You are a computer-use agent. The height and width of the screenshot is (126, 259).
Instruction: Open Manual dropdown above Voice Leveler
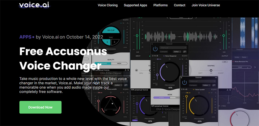pyautogui.click(x=202, y=81)
